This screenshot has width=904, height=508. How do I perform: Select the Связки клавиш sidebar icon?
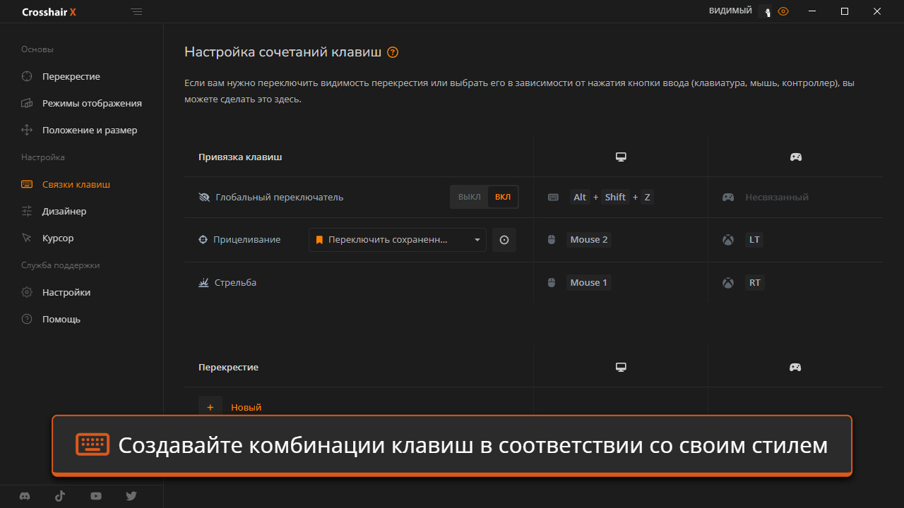(x=26, y=184)
